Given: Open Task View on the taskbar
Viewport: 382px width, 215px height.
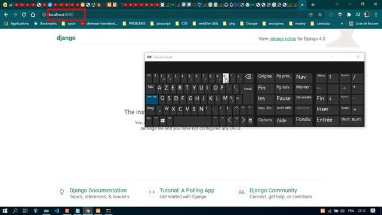Looking at the screenshot, I should pyautogui.click(x=25, y=211).
